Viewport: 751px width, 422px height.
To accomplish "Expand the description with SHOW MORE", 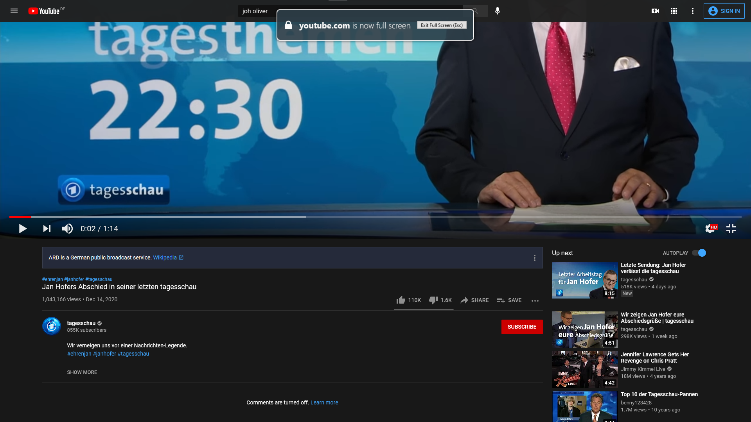I will click(x=82, y=372).
